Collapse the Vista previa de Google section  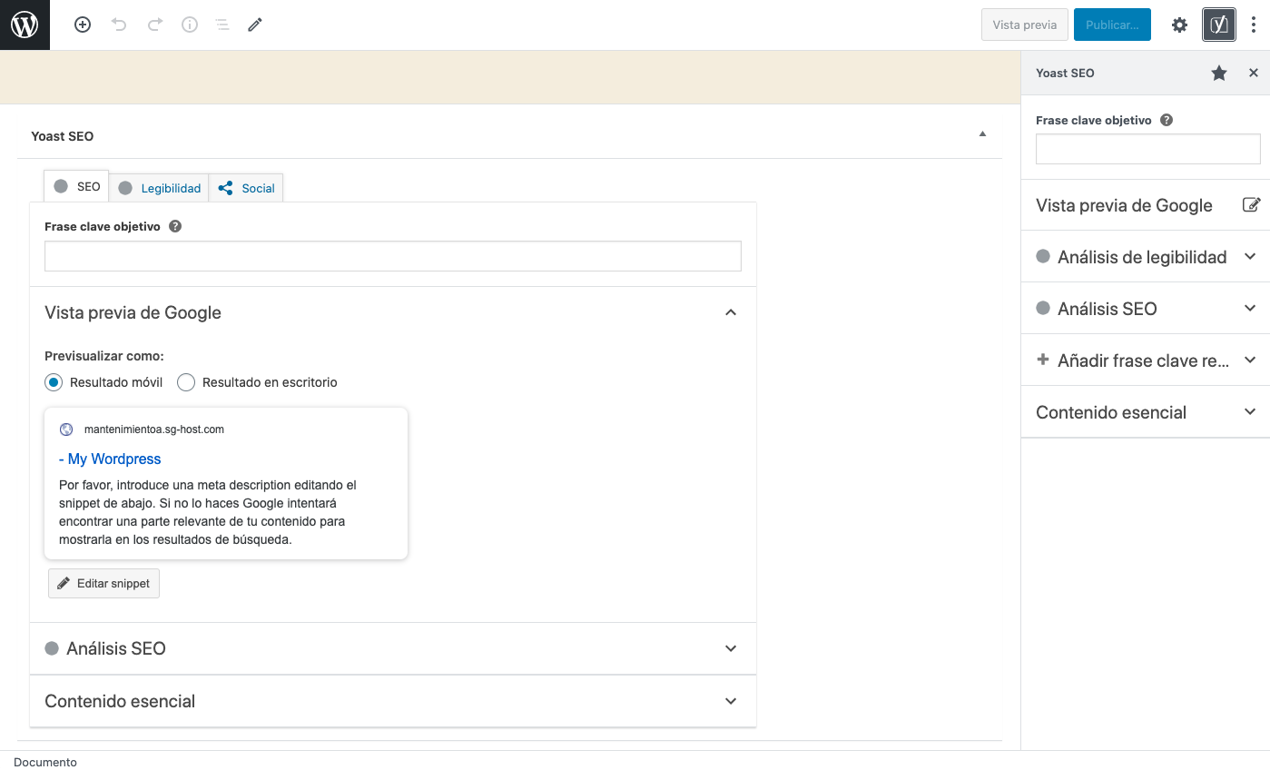[731, 312]
